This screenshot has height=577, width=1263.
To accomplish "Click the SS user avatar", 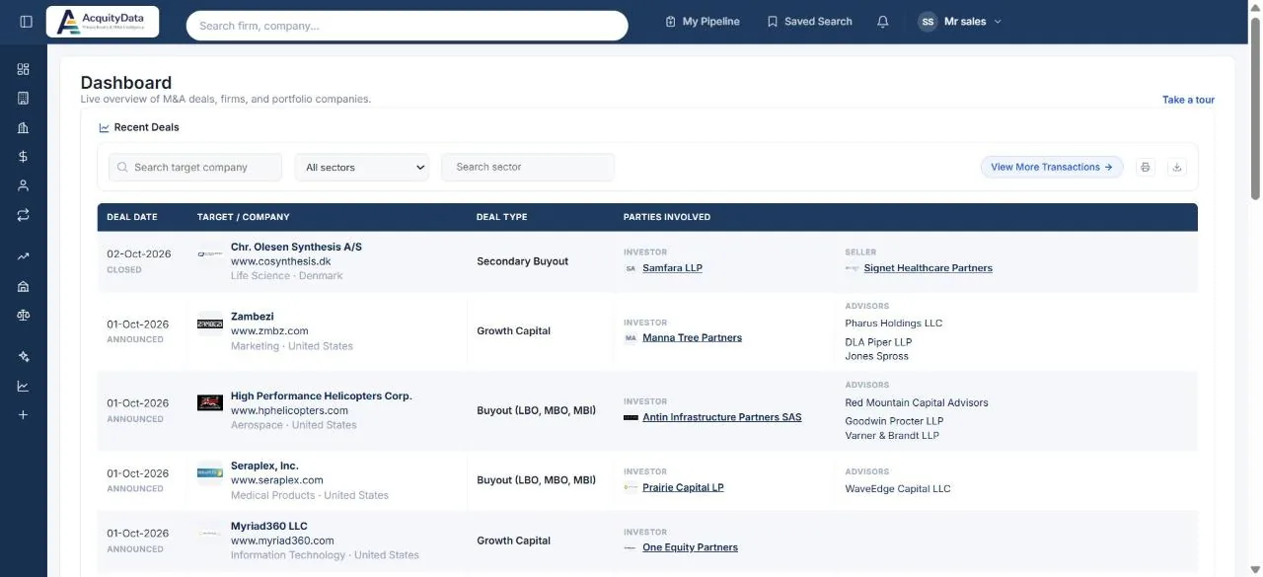I will (928, 22).
